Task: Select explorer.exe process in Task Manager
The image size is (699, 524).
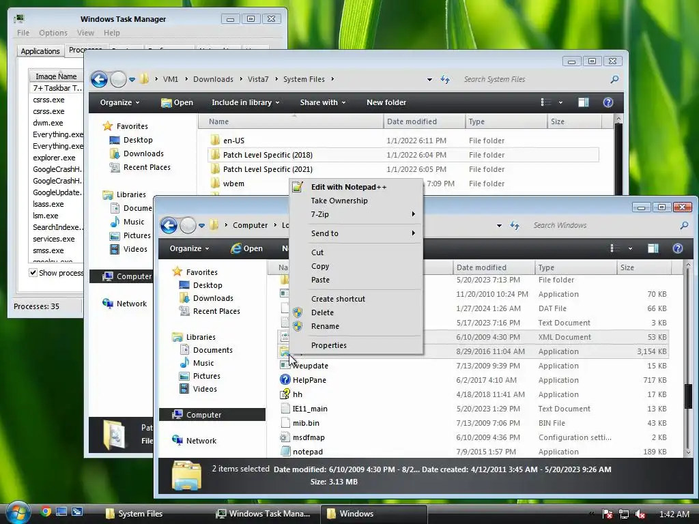Action: click(54, 158)
